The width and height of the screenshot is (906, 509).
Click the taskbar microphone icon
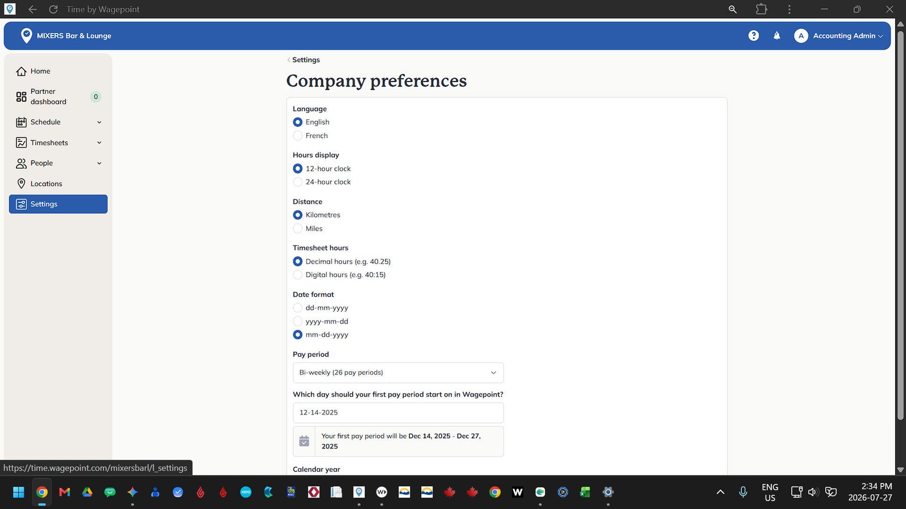(743, 492)
